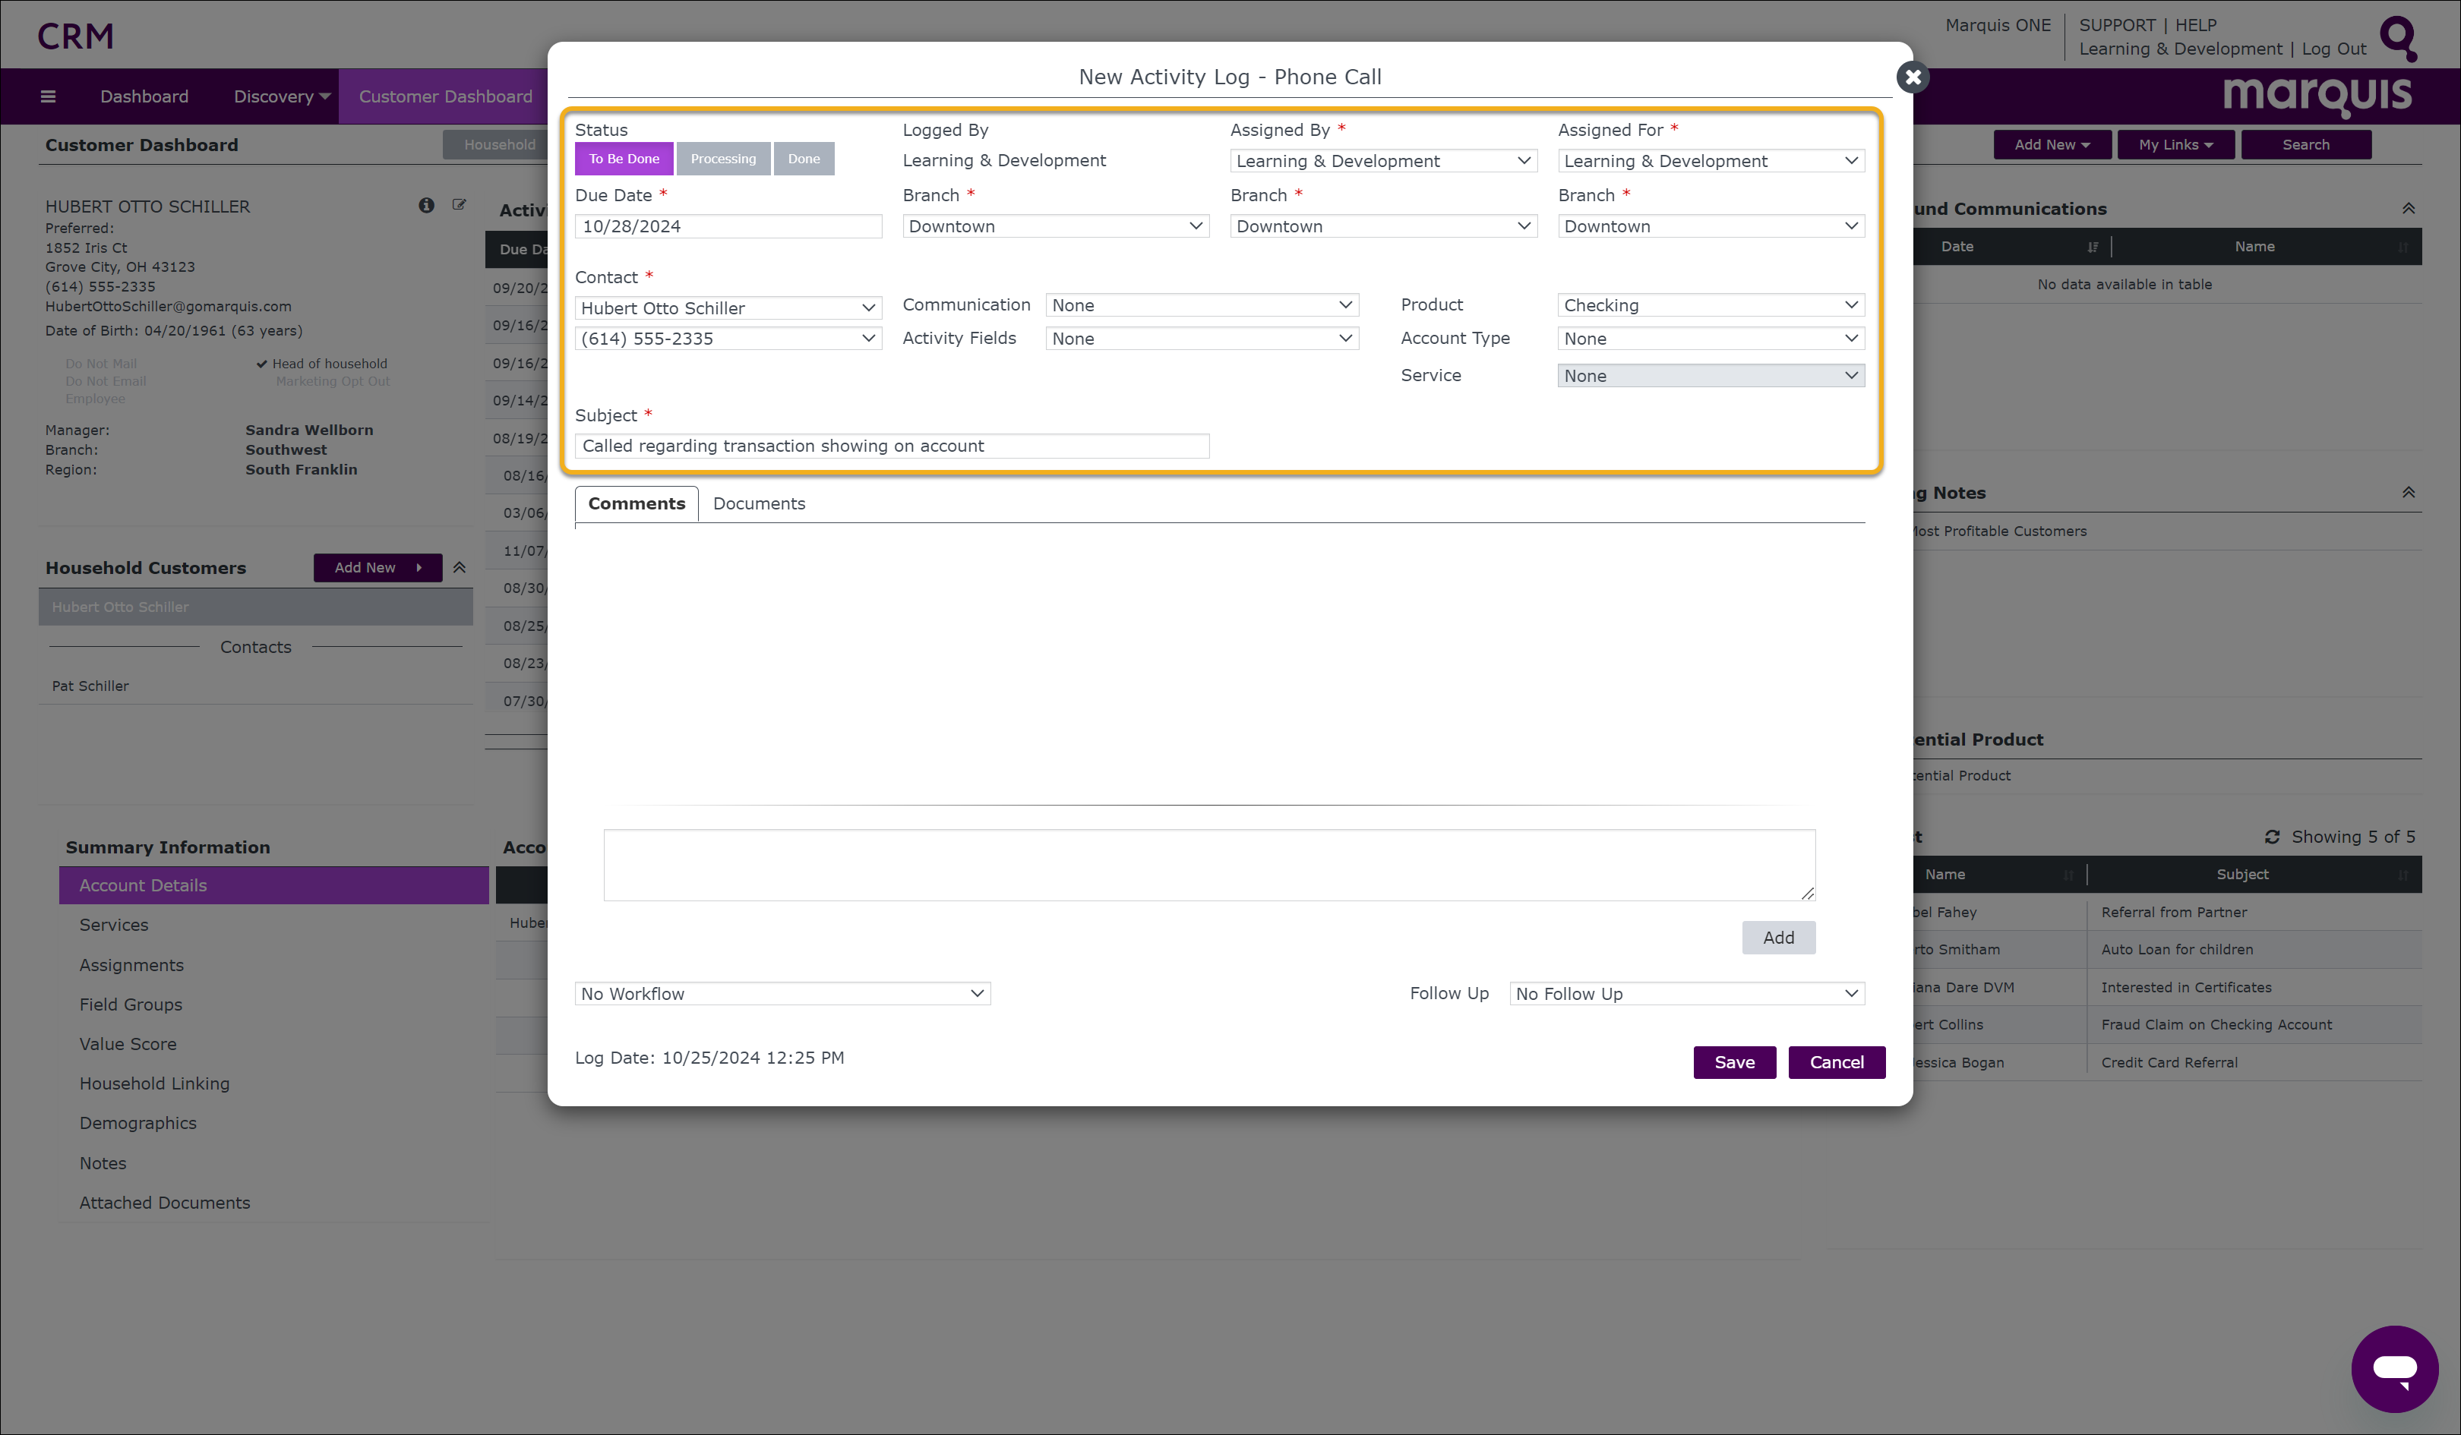Screen dimensions: 2461x1435
Task: Click Add New in Household Customers
Action: coord(377,567)
